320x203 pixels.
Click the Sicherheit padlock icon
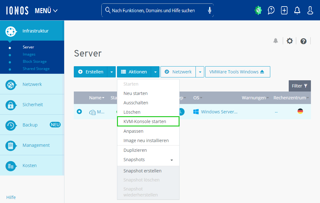tap(11, 105)
